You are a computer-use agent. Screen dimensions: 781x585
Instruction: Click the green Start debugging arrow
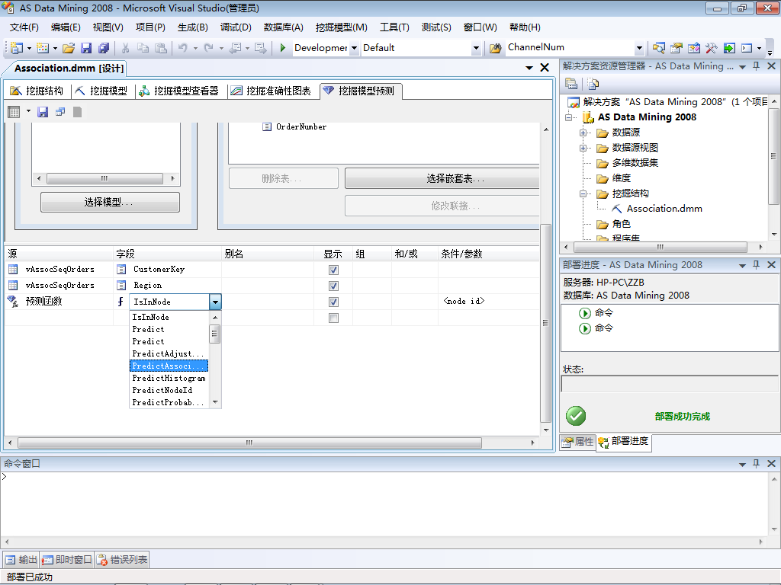point(282,48)
